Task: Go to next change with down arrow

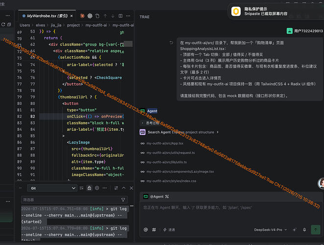Action: (113, 16)
